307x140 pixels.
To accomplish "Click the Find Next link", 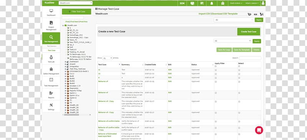I will point(74,22).
